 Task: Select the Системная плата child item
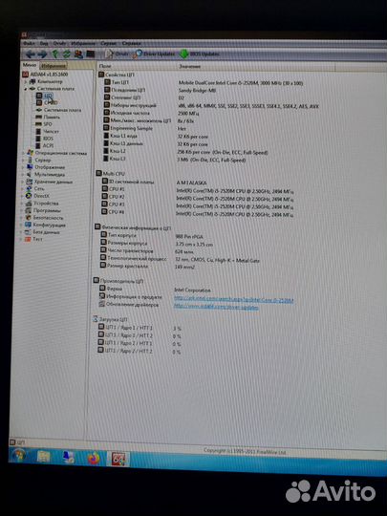click(58, 110)
